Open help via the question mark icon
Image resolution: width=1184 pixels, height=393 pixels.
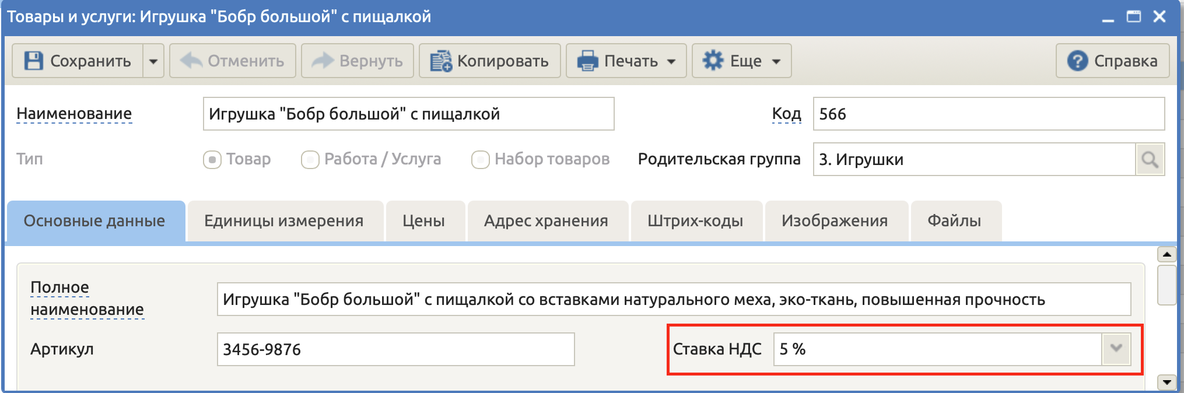(x=1077, y=61)
